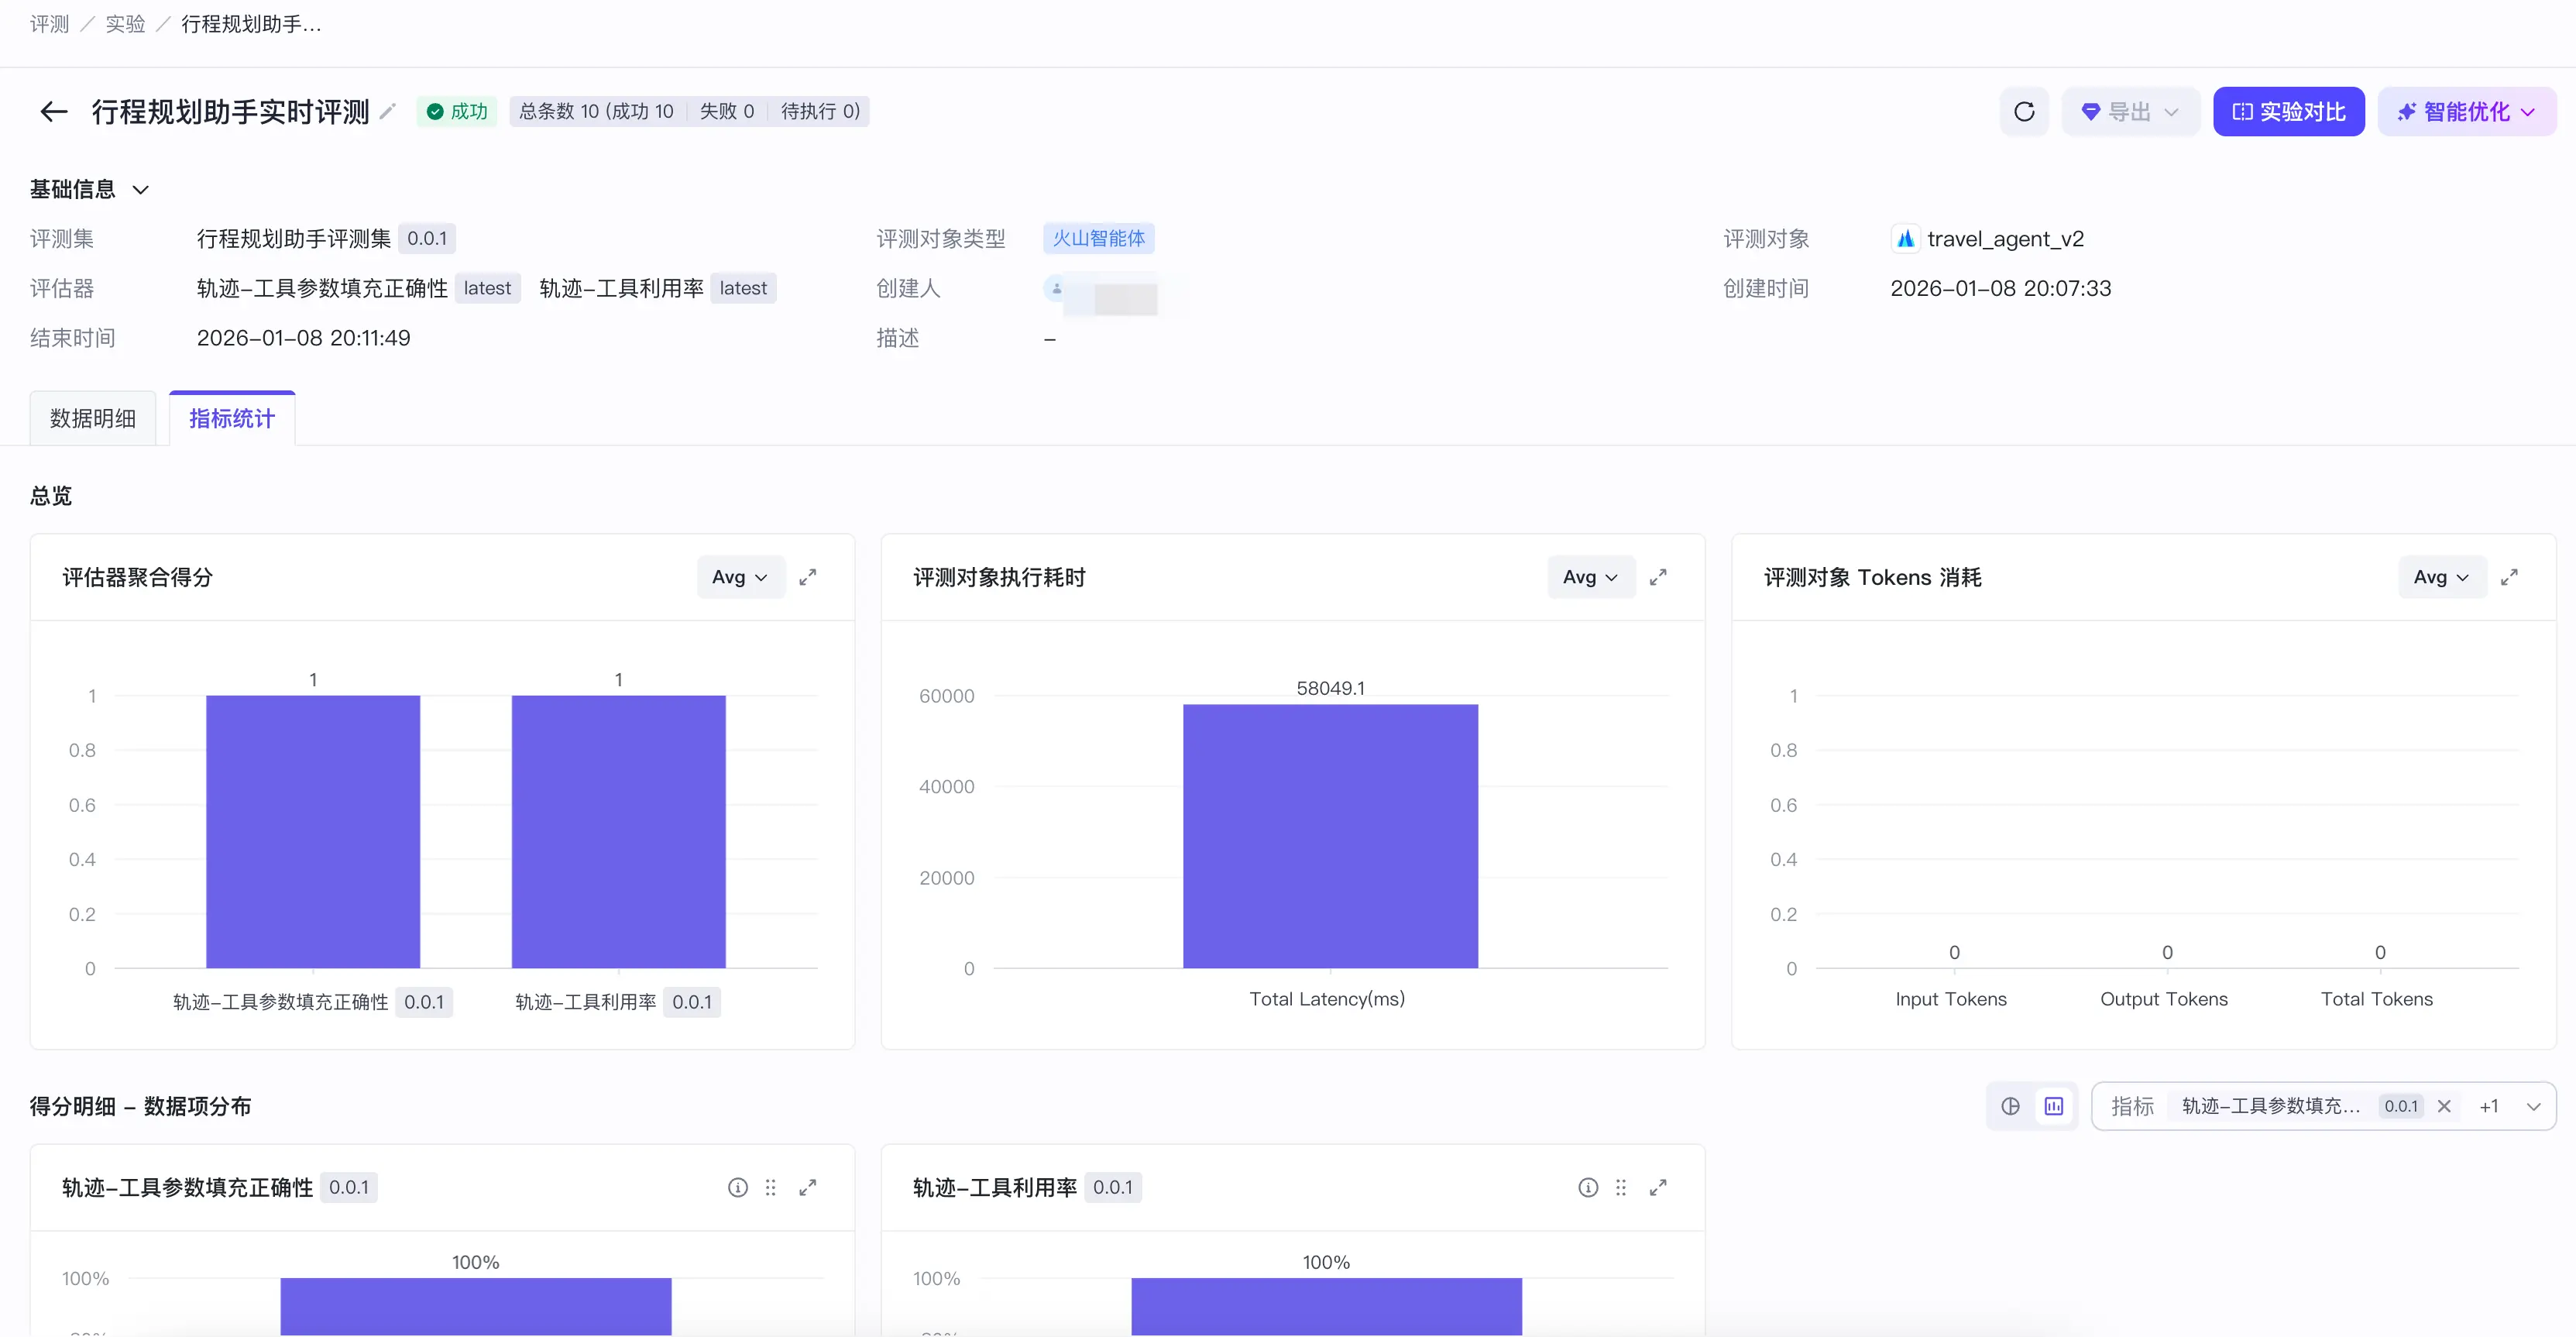The image size is (2576, 1337).
Task: Click the 58049.1 latency value label
Action: (x=1330, y=688)
